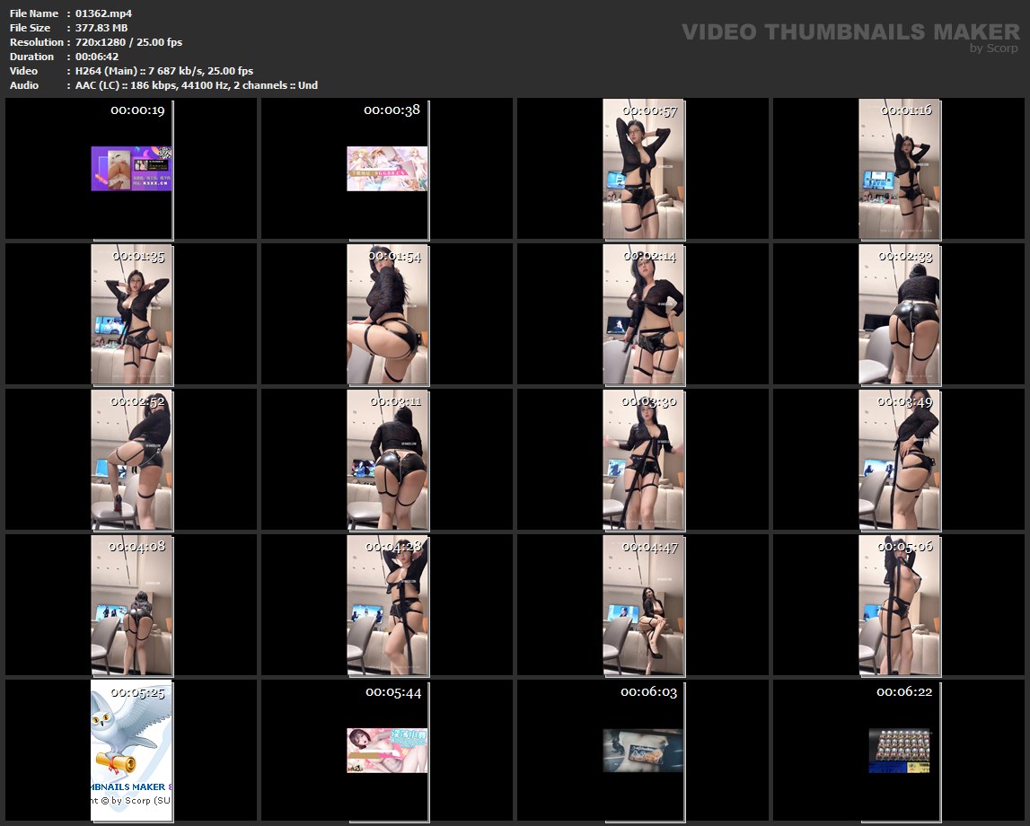The width and height of the screenshot is (1030, 826).
Task: Select the frame at 00:00:57
Action: pos(644,169)
